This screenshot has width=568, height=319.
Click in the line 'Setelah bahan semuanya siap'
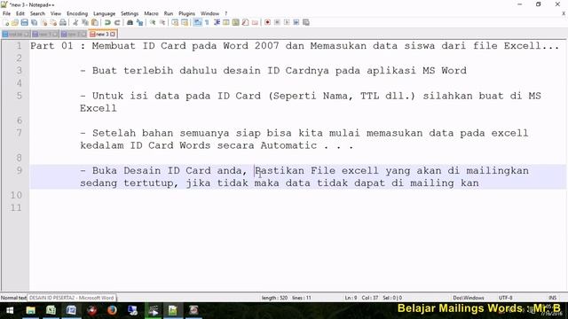[x=177, y=133]
